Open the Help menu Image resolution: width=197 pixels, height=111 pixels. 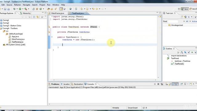(63, 5)
